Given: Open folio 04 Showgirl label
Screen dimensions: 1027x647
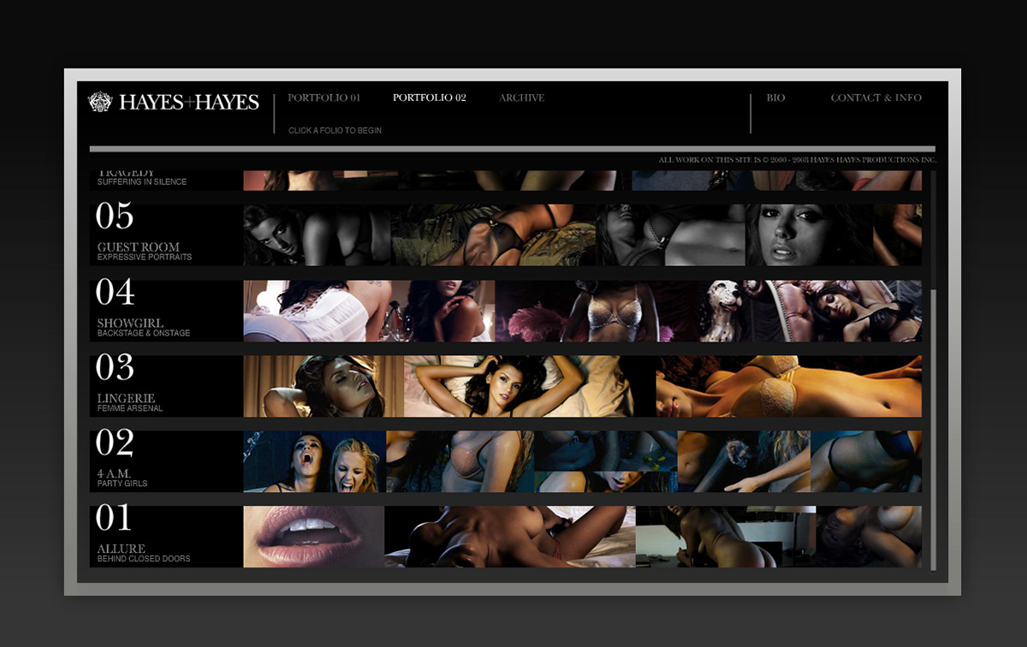Looking at the screenshot, I should 132,323.
